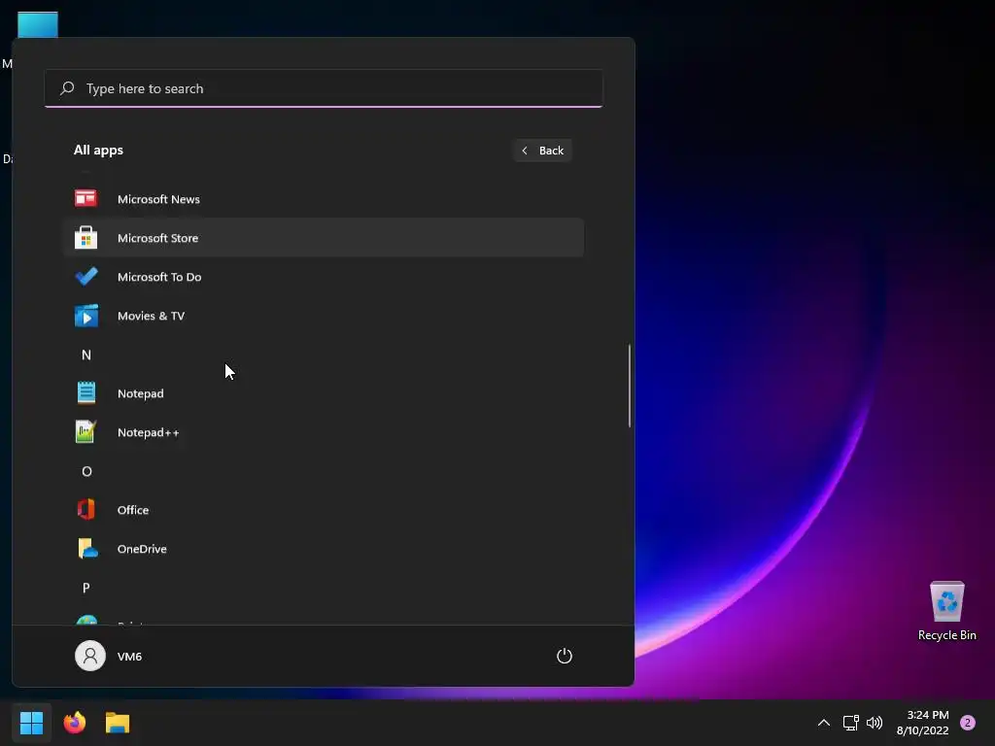This screenshot has width=995, height=746.
Task: Select Microsoft News label text
Action: [x=158, y=199]
